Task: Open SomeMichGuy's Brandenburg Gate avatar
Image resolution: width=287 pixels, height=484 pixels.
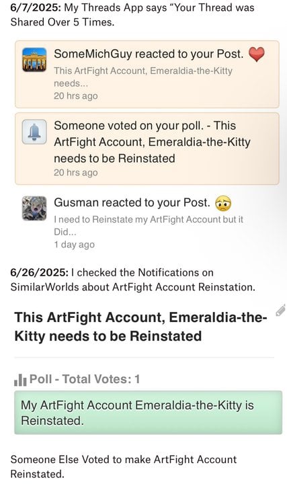Action: [34, 60]
